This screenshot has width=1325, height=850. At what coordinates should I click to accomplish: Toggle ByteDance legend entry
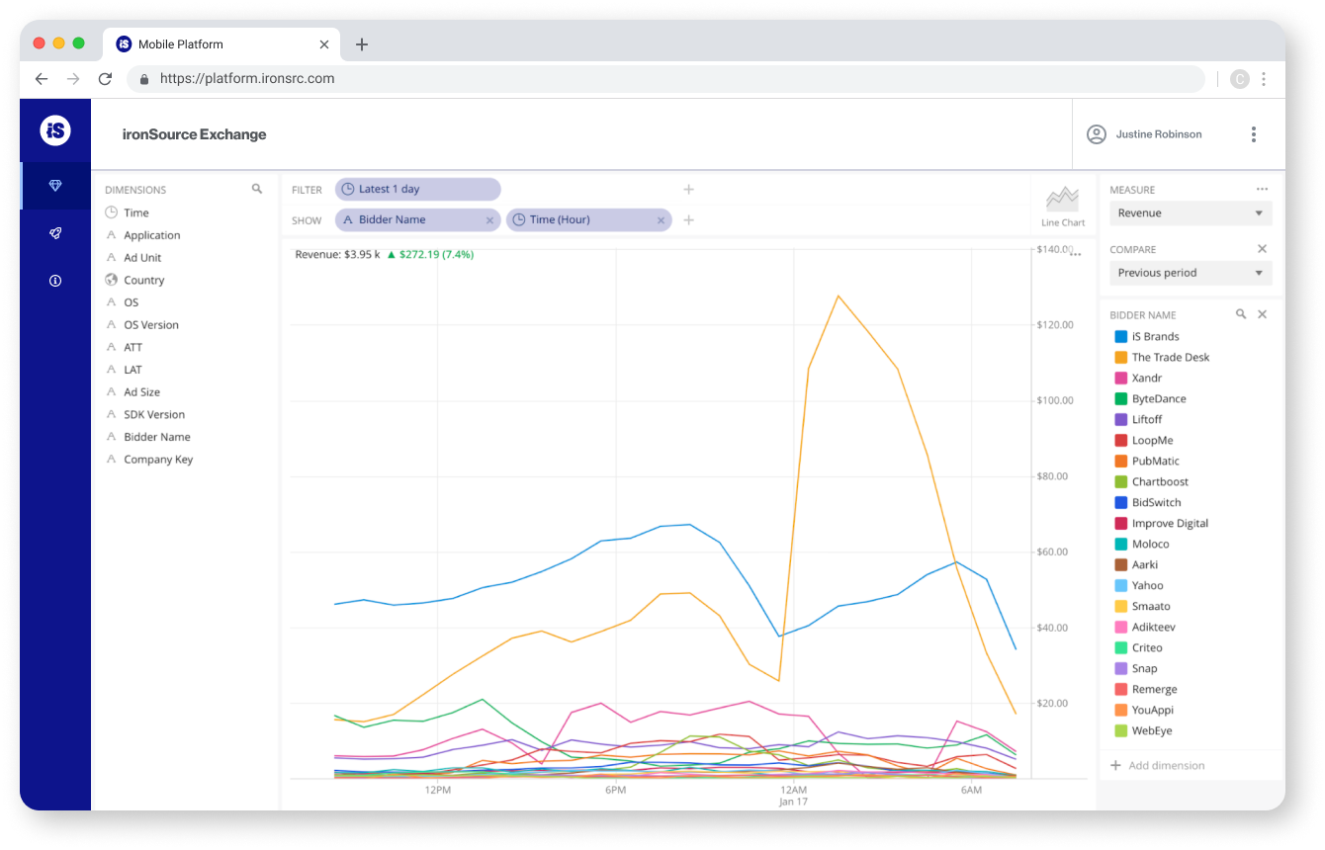[x=1150, y=399]
